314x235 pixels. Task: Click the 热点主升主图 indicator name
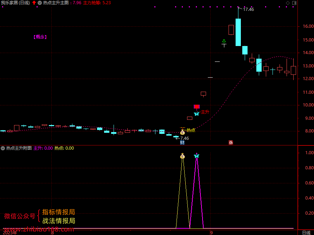(56, 3)
